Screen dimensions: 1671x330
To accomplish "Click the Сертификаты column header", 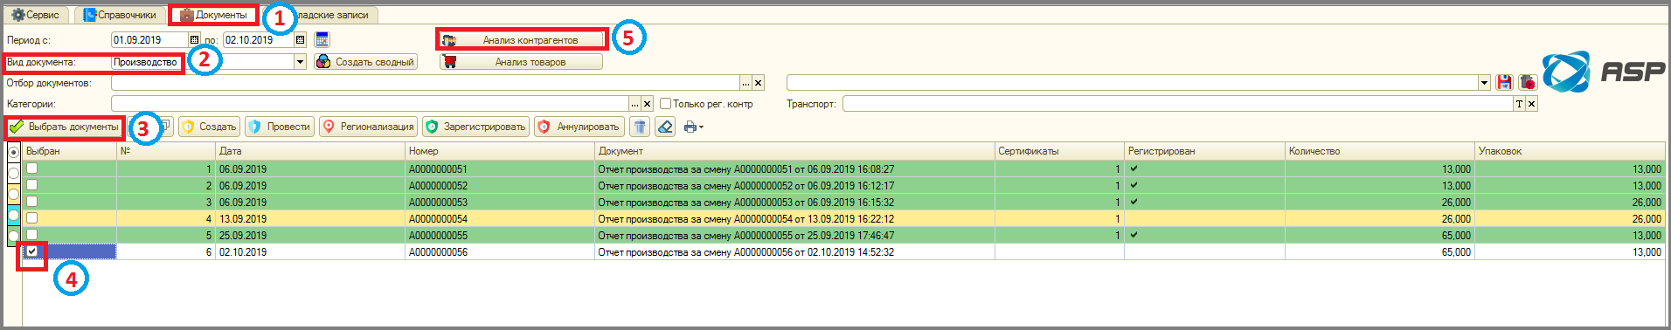I will tap(1059, 151).
